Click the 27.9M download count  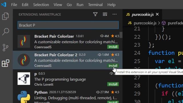click(102, 92)
